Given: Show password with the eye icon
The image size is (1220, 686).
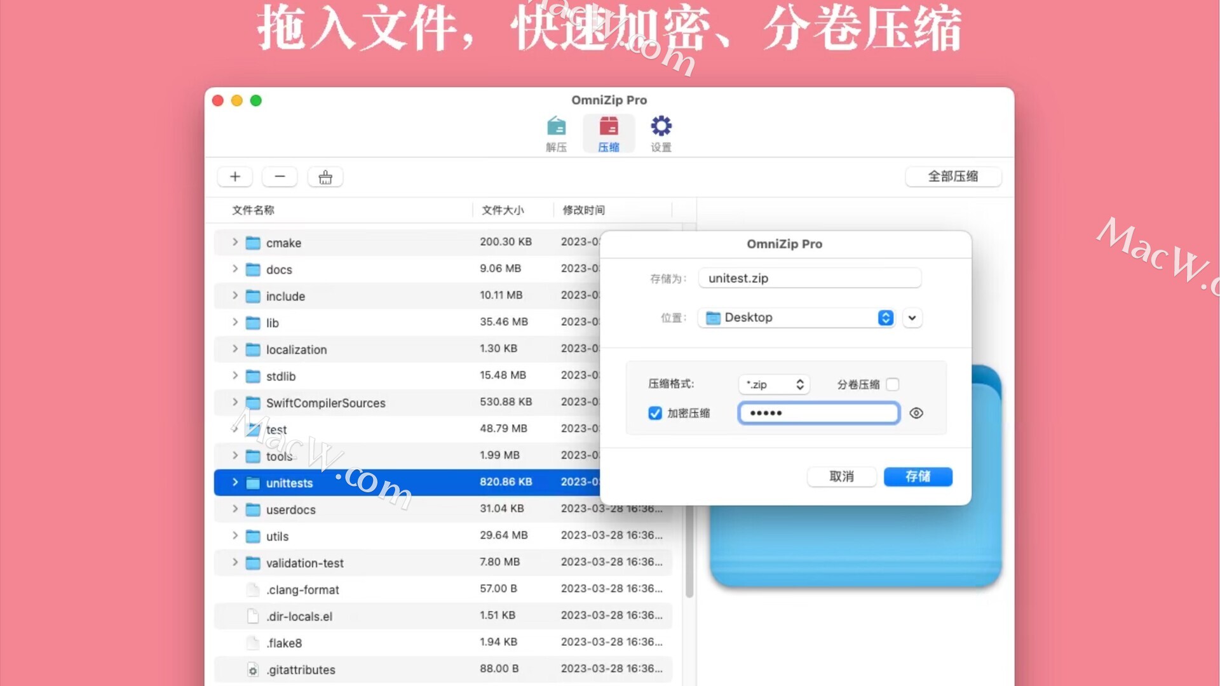Looking at the screenshot, I should [x=916, y=413].
